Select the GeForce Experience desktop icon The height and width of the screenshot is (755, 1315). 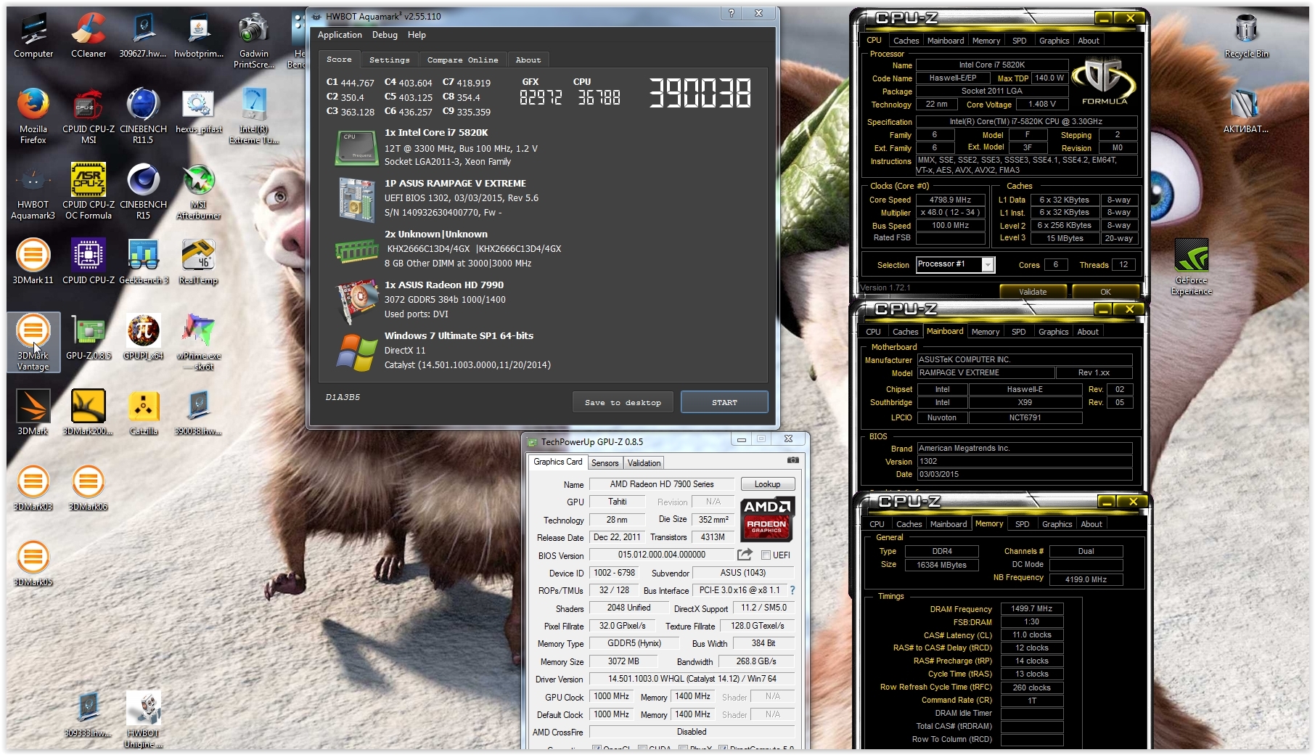[1192, 266]
